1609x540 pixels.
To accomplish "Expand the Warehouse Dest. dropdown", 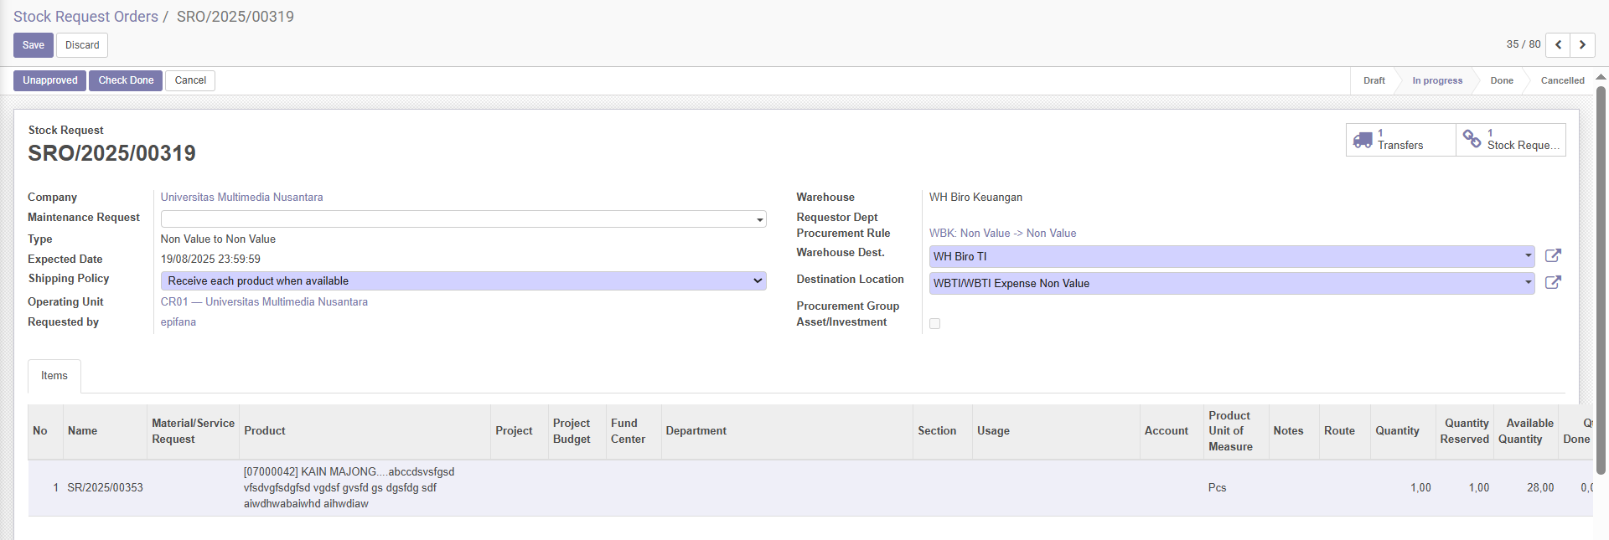I will 1528,256.
